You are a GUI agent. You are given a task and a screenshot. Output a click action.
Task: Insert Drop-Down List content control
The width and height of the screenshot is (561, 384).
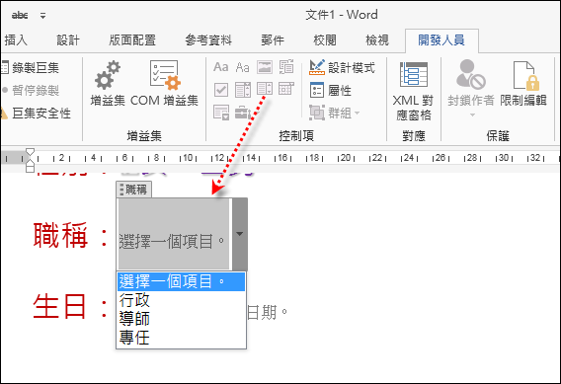point(265,90)
